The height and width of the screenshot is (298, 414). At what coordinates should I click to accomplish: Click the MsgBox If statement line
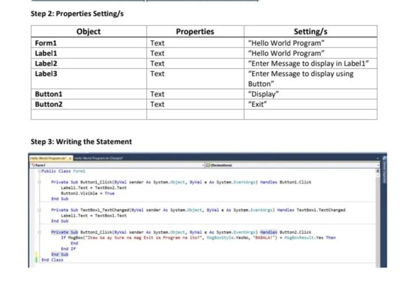[x=198, y=238]
